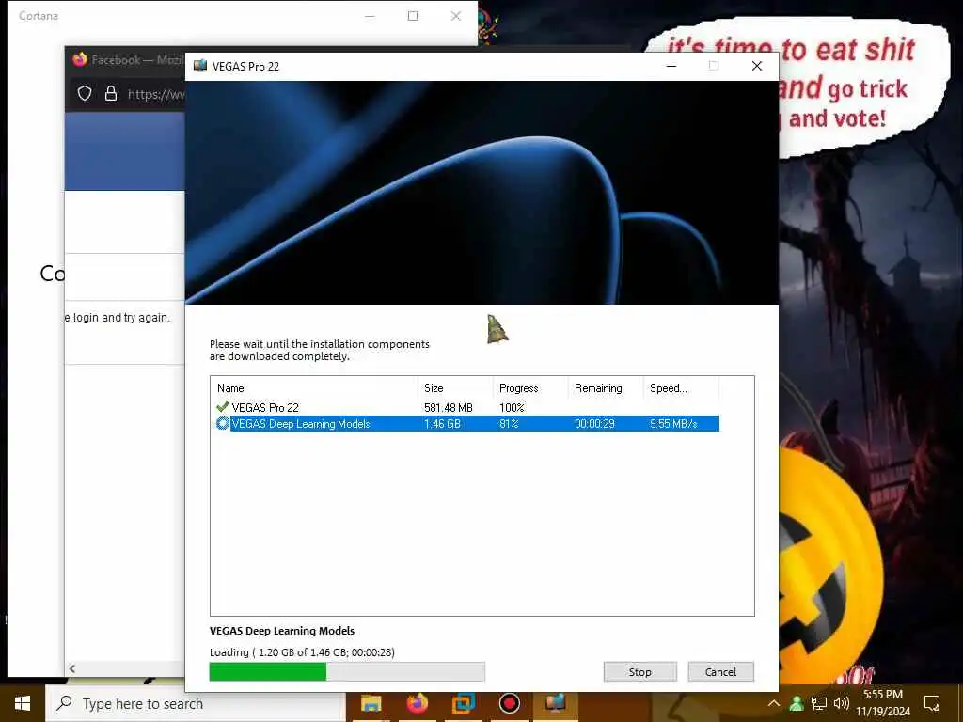The height and width of the screenshot is (722, 963).
Task: Minimize the Cortana window
Action: [370, 16]
